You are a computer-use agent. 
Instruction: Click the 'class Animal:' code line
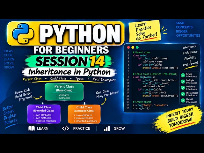click(x=141, y=55)
